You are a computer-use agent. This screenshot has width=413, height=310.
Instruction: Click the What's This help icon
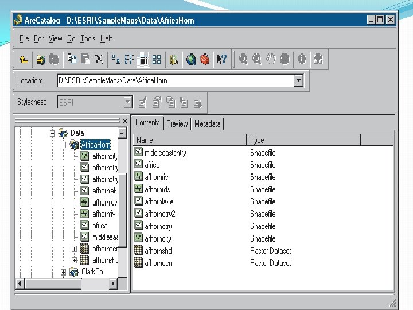pyautogui.click(x=222, y=59)
